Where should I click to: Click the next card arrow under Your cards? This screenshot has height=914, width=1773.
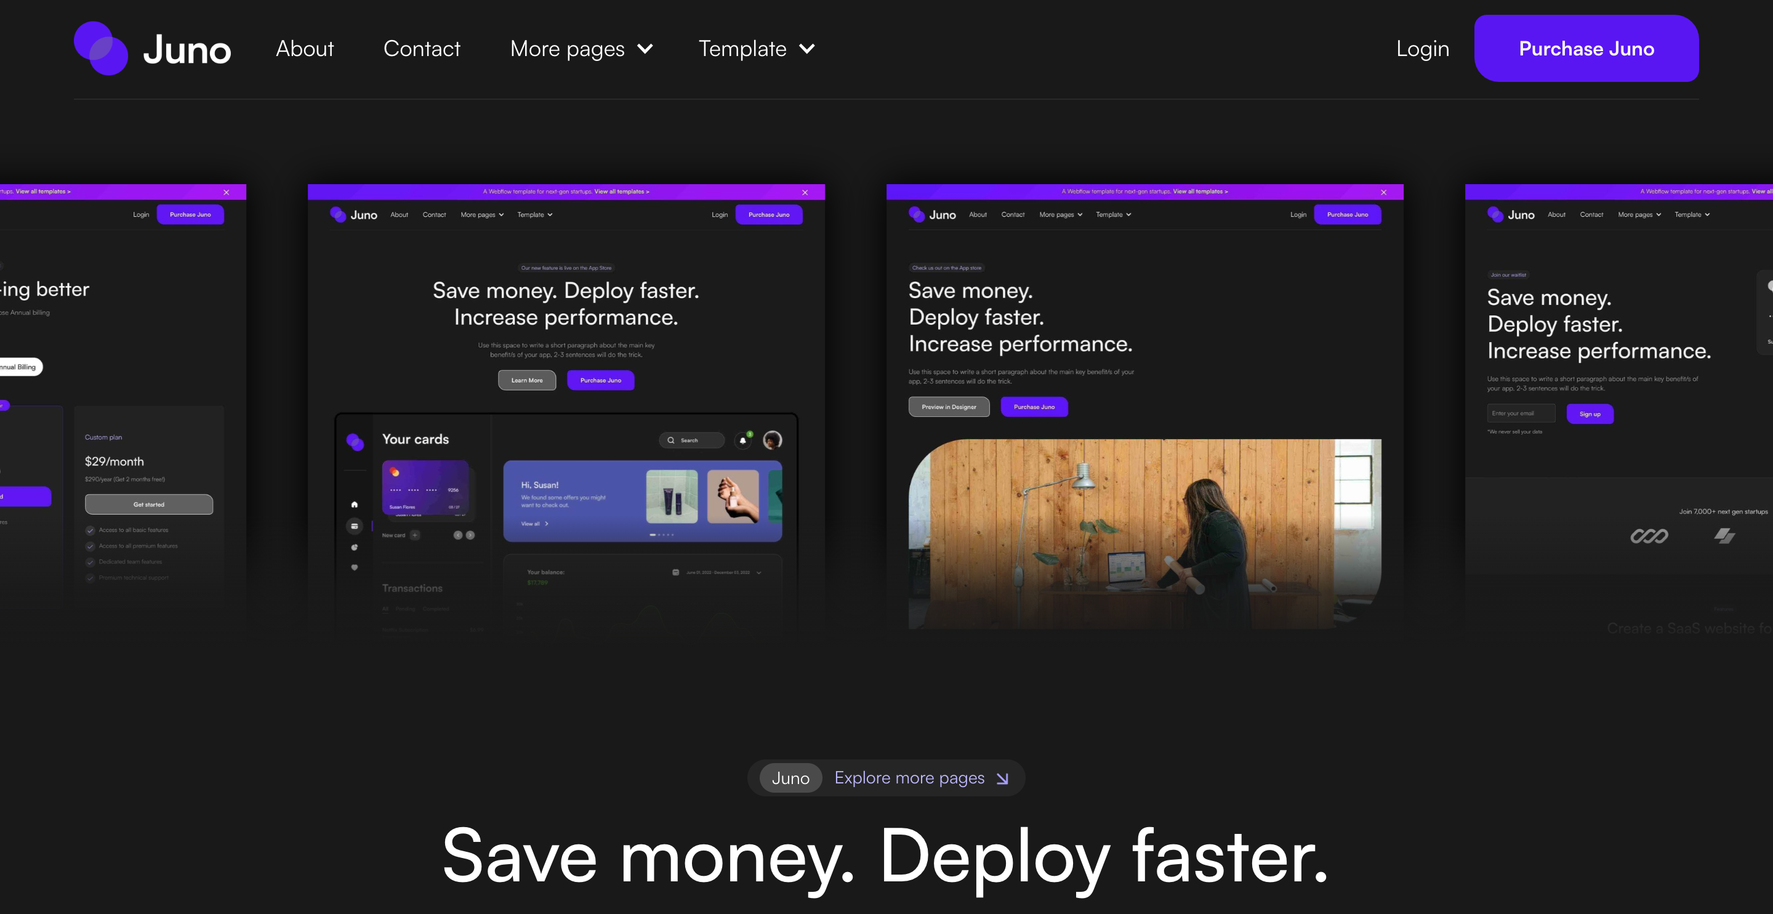point(470,535)
